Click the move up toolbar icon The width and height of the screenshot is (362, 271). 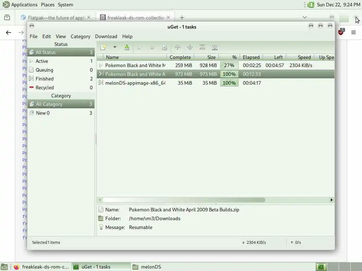(177, 47)
